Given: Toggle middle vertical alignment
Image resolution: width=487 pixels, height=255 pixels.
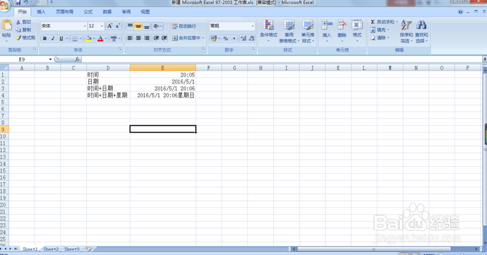Looking at the screenshot, I should tap(138, 26).
